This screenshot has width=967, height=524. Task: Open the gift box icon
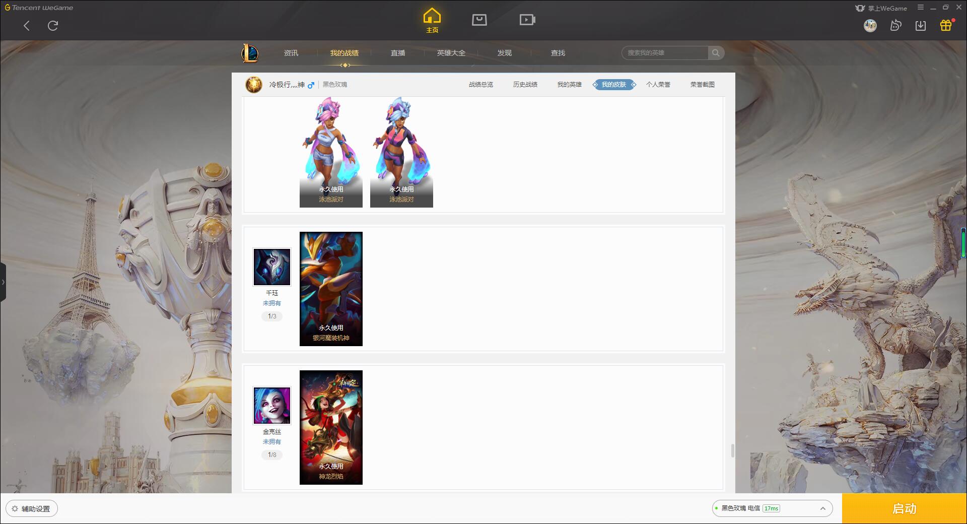tap(946, 25)
